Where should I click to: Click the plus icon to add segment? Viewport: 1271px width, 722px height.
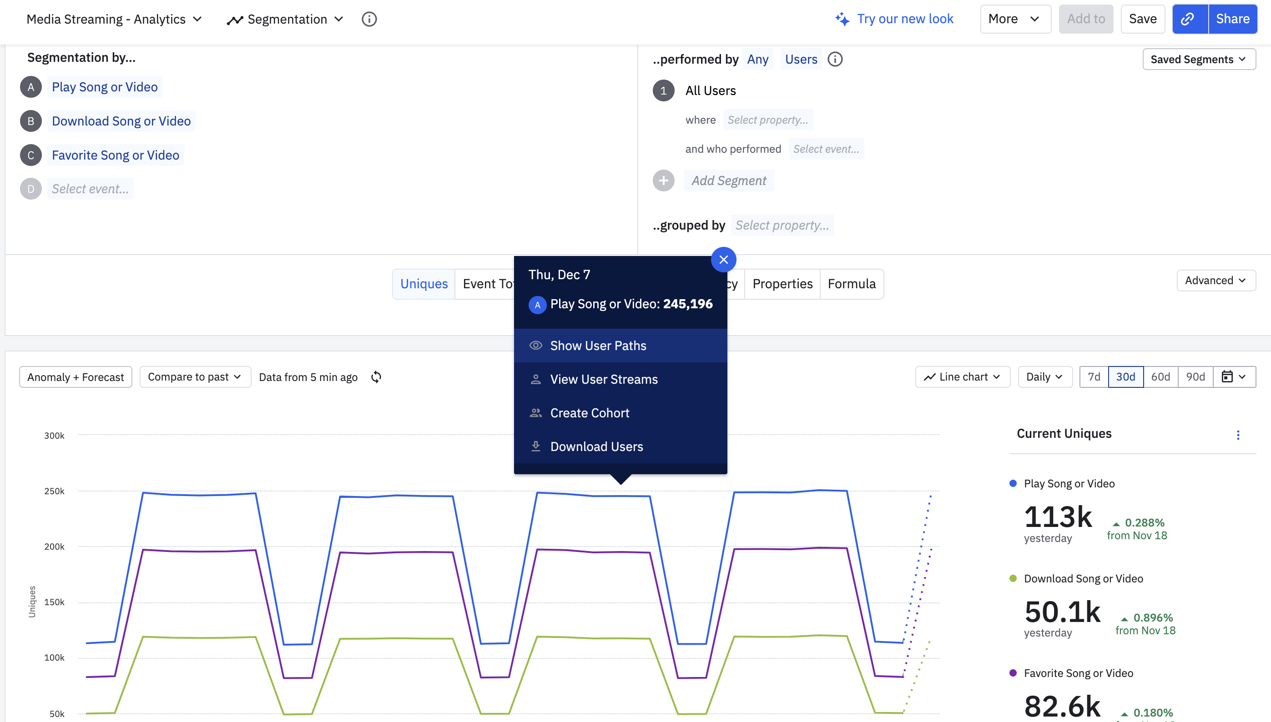pos(663,180)
